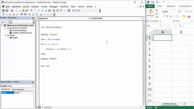Open the Ausführen menu
194x109 pixels.
(64, 7)
